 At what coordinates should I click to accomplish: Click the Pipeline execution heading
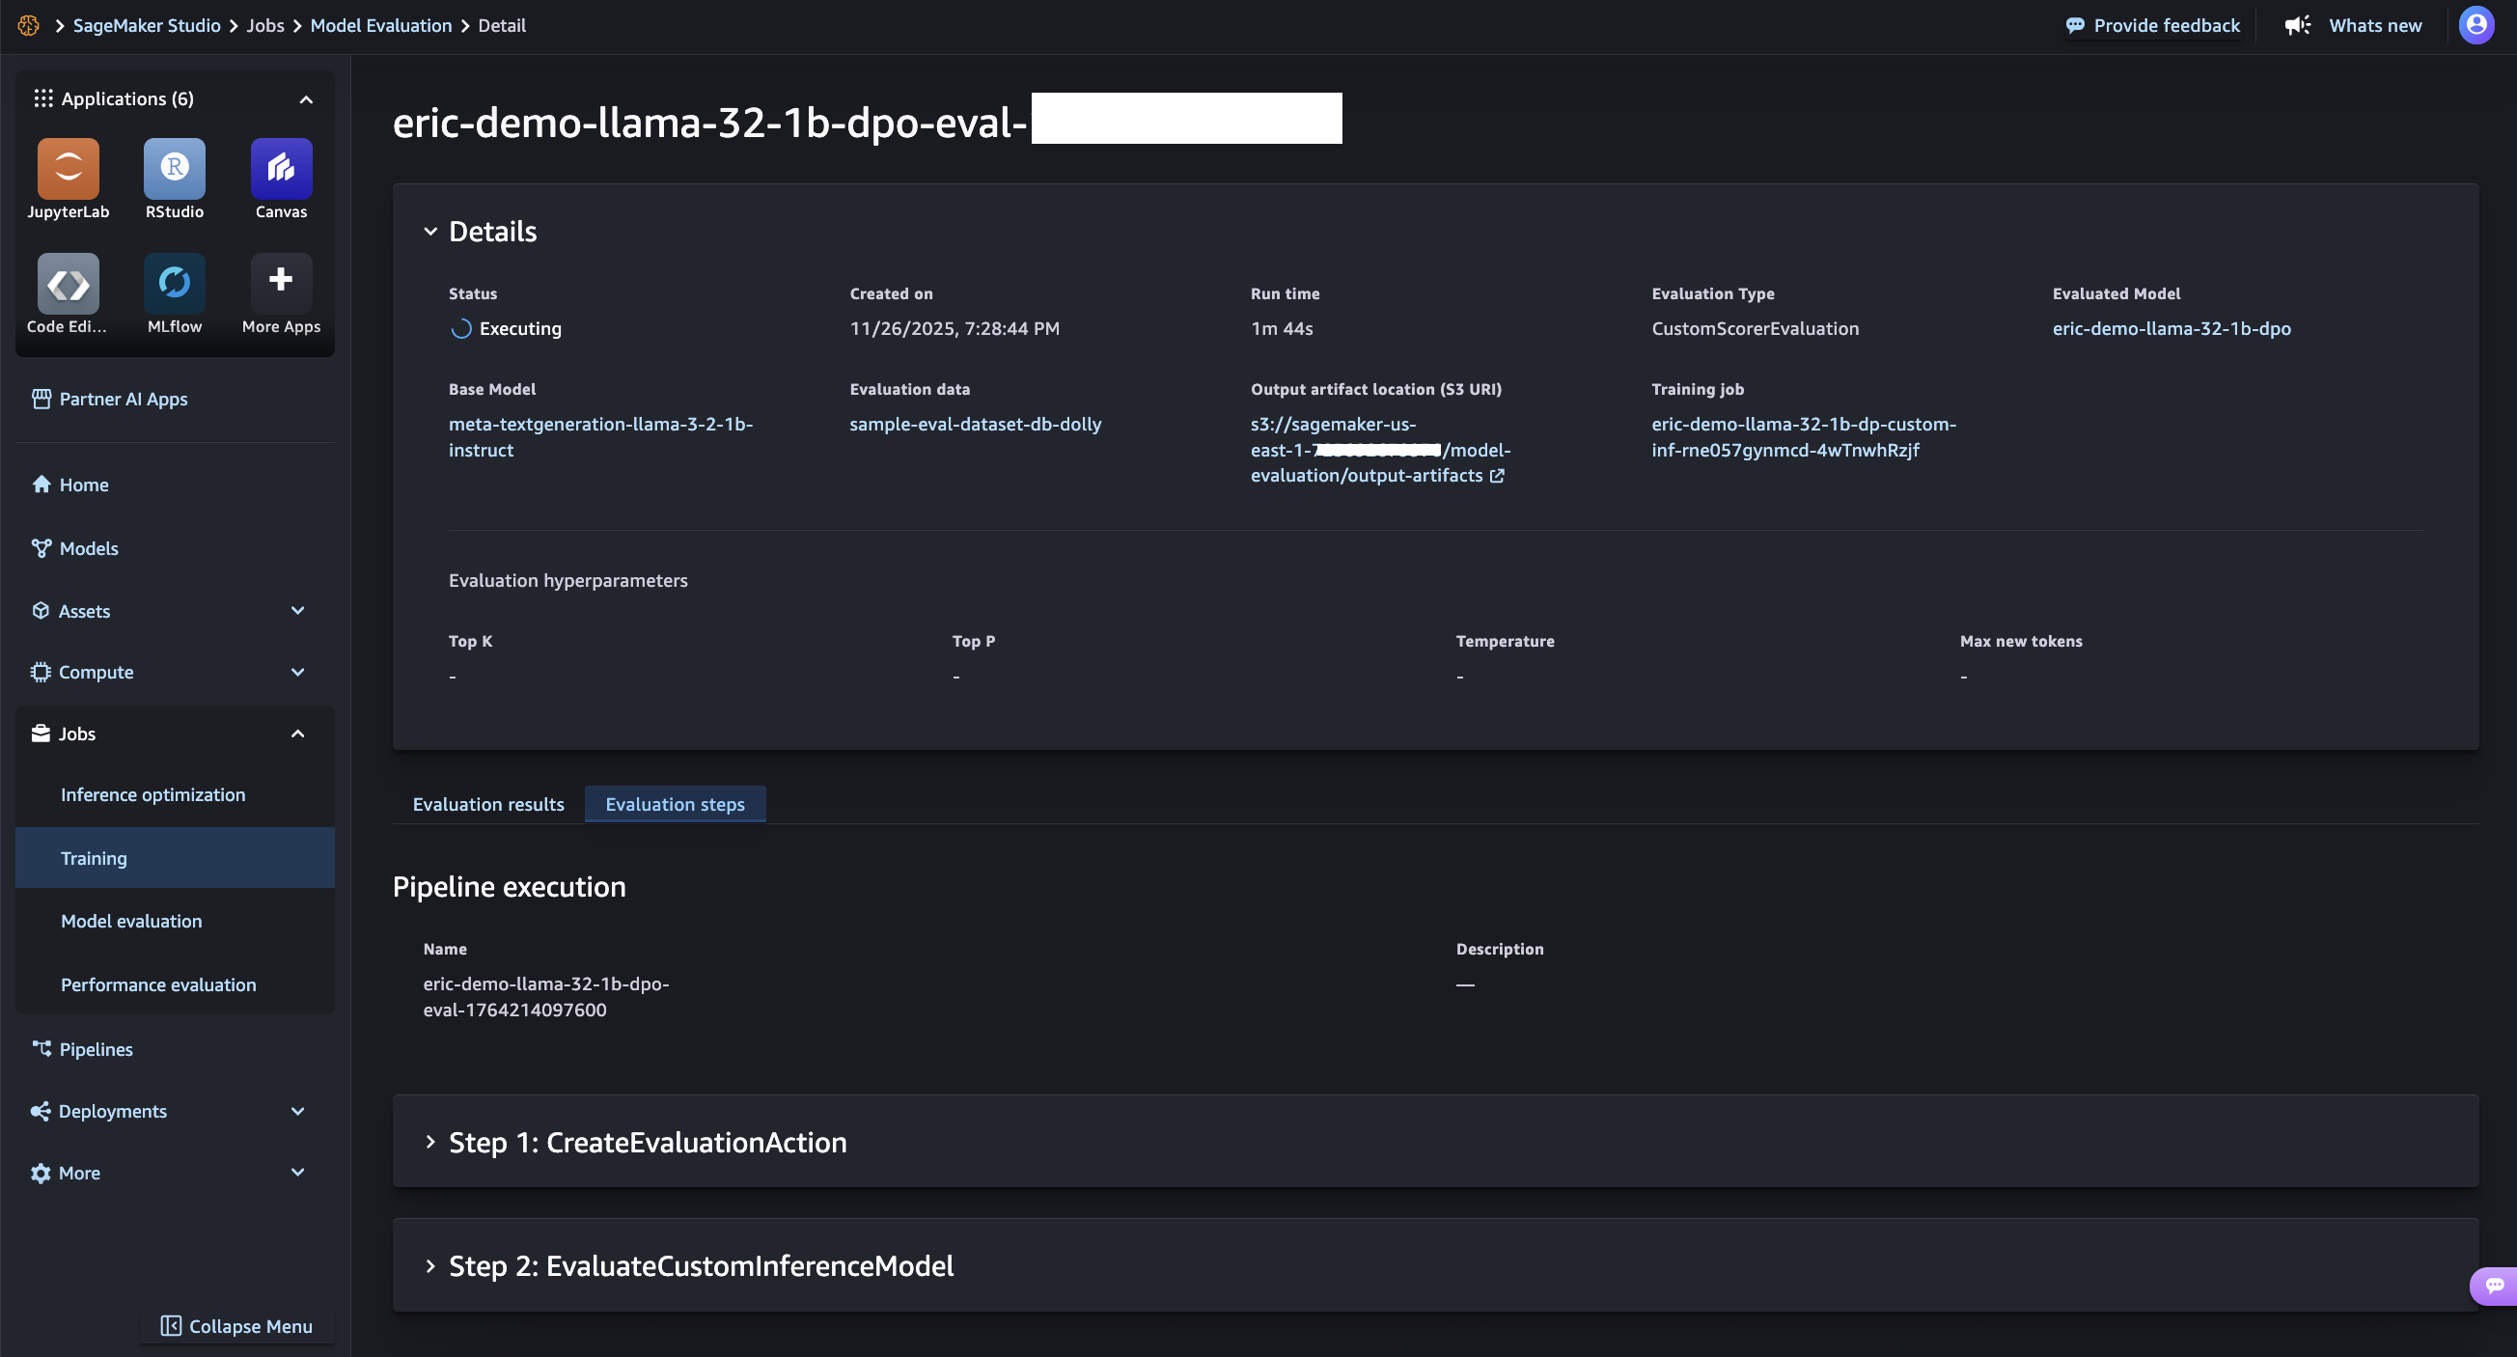508,887
